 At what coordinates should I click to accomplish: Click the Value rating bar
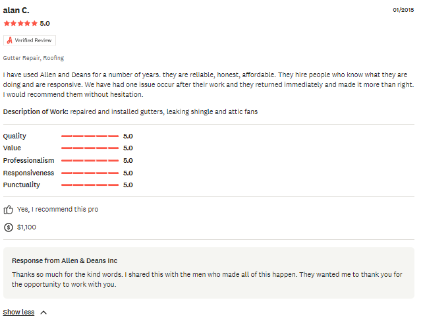(x=90, y=148)
